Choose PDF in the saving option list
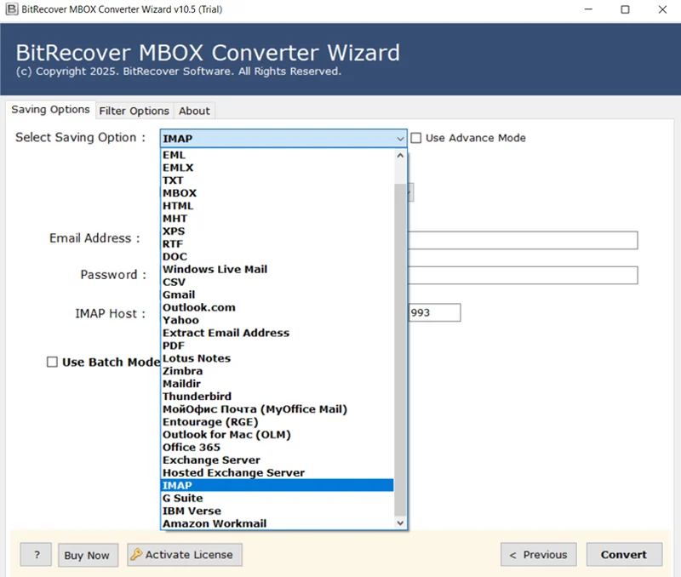The height and width of the screenshot is (577, 681). (174, 346)
